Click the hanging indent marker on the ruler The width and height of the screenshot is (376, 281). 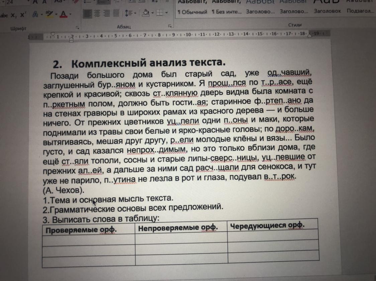(71, 39)
